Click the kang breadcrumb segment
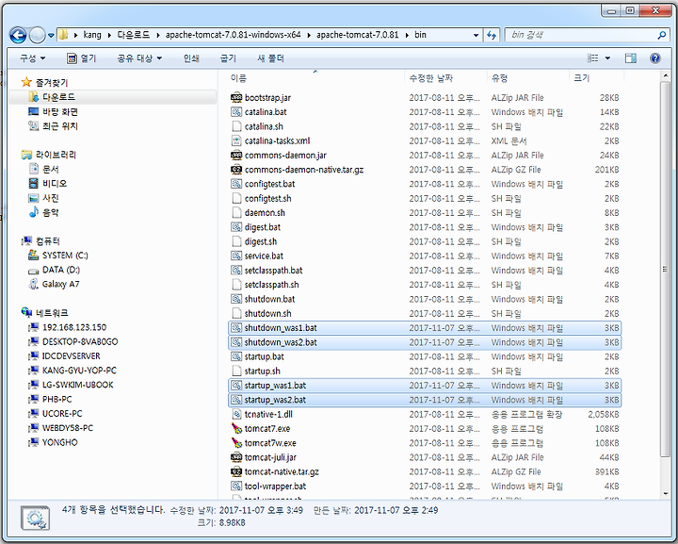Viewport: 678px width, 544px height. pyautogui.click(x=92, y=35)
